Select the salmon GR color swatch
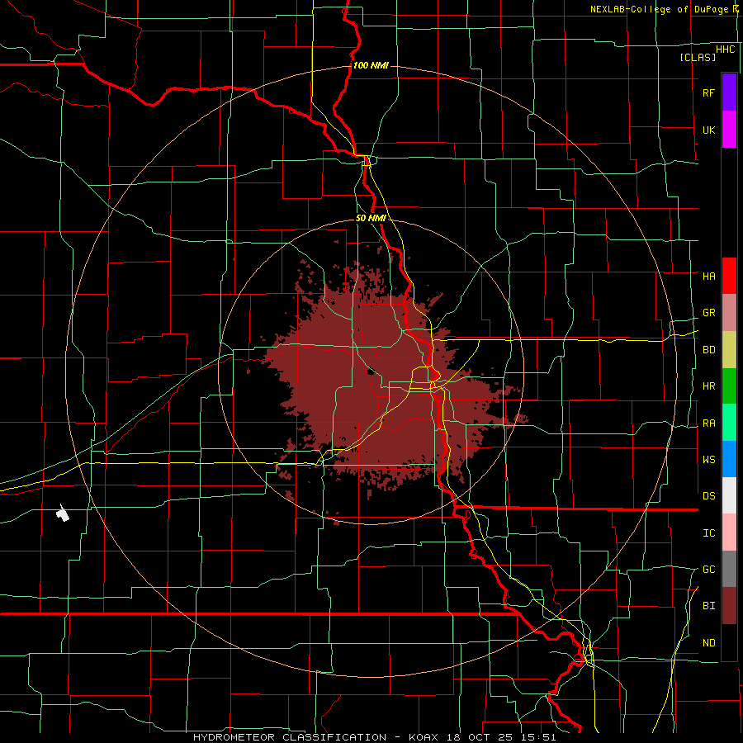This screenshot has height=743, width=743. click(729, 313)
